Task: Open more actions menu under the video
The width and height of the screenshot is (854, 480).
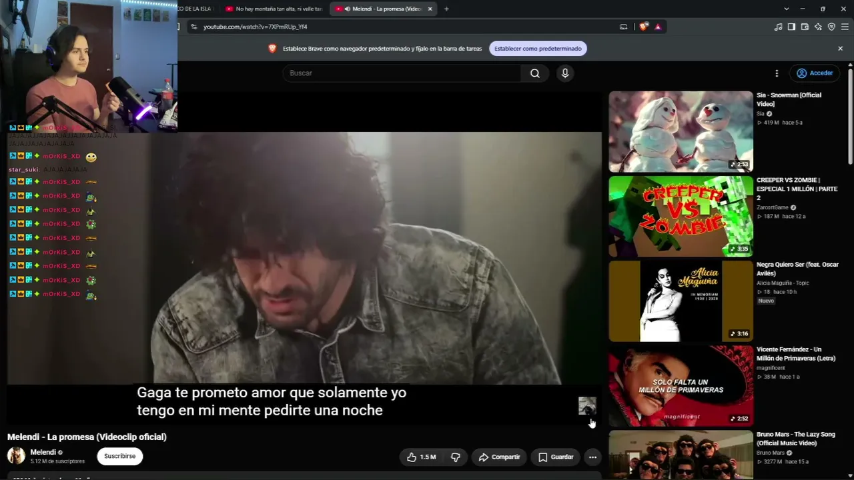Action: pos(592,457)
